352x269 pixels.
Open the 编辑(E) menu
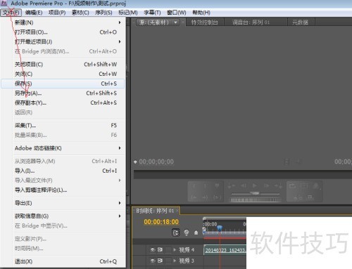(x=34, y=13)
